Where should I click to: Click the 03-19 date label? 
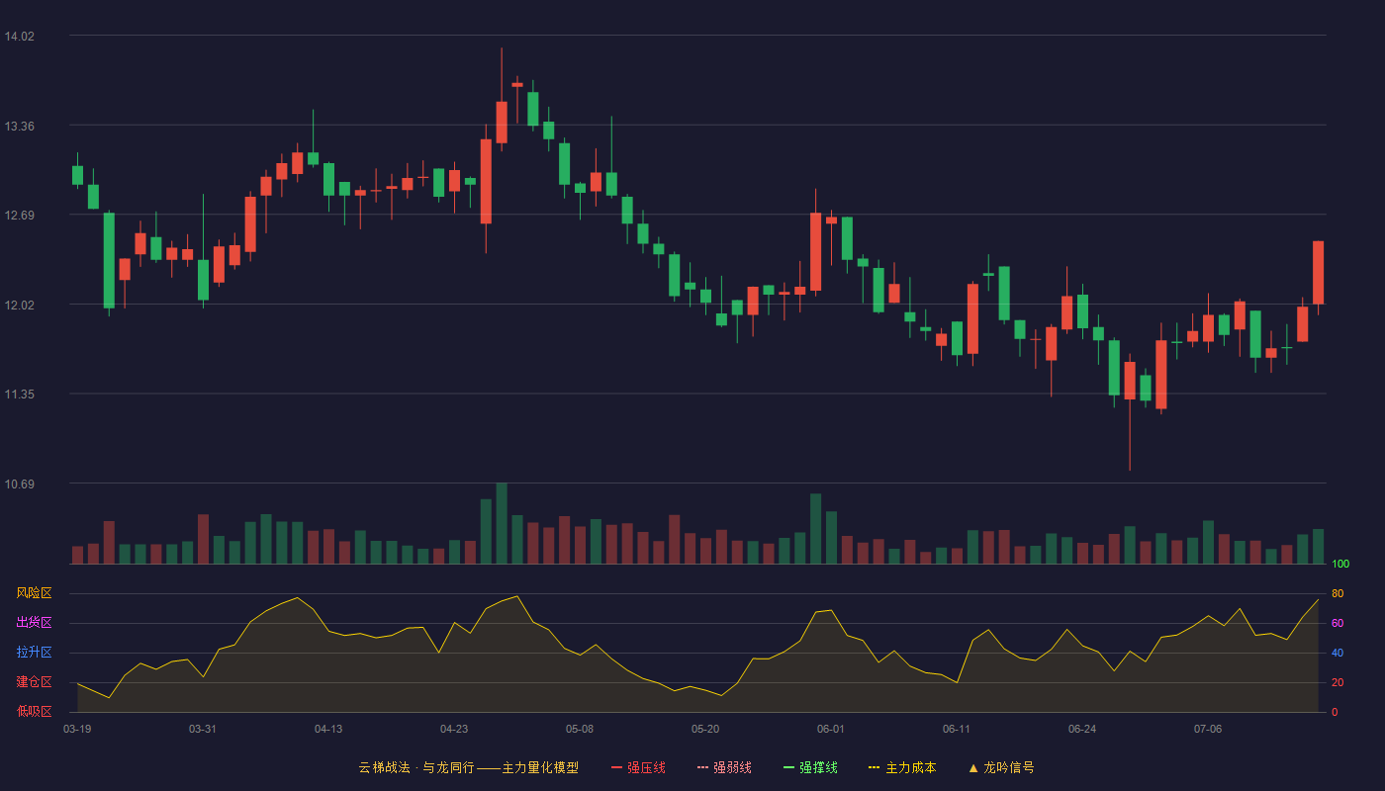77,729
